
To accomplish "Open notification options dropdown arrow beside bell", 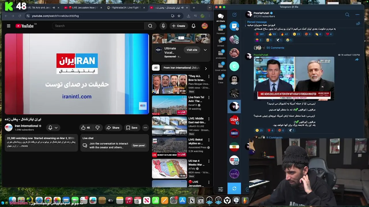I will click(56, 128).
